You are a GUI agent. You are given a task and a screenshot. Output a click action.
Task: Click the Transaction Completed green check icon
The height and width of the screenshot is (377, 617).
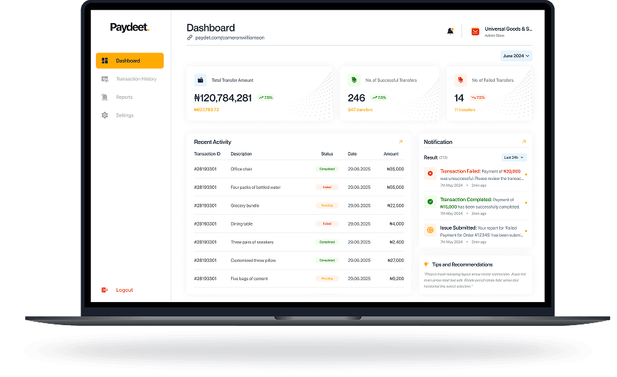tap(430, 202)
